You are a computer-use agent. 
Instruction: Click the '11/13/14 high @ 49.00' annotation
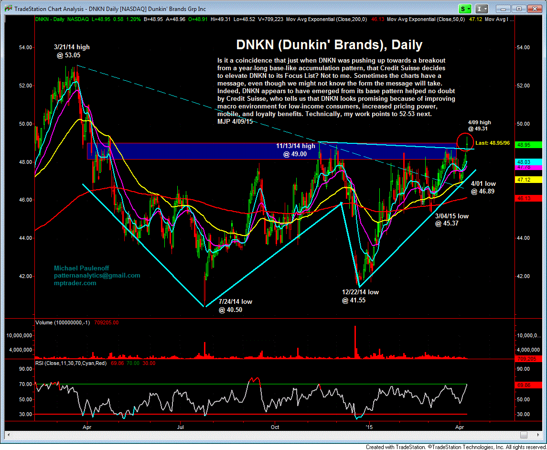296,150
